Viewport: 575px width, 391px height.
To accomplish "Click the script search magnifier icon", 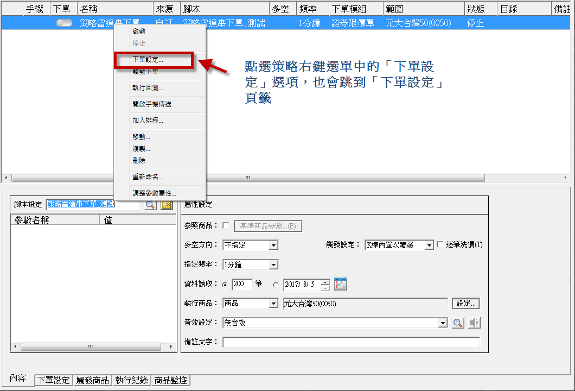I will tap(150, 204).
